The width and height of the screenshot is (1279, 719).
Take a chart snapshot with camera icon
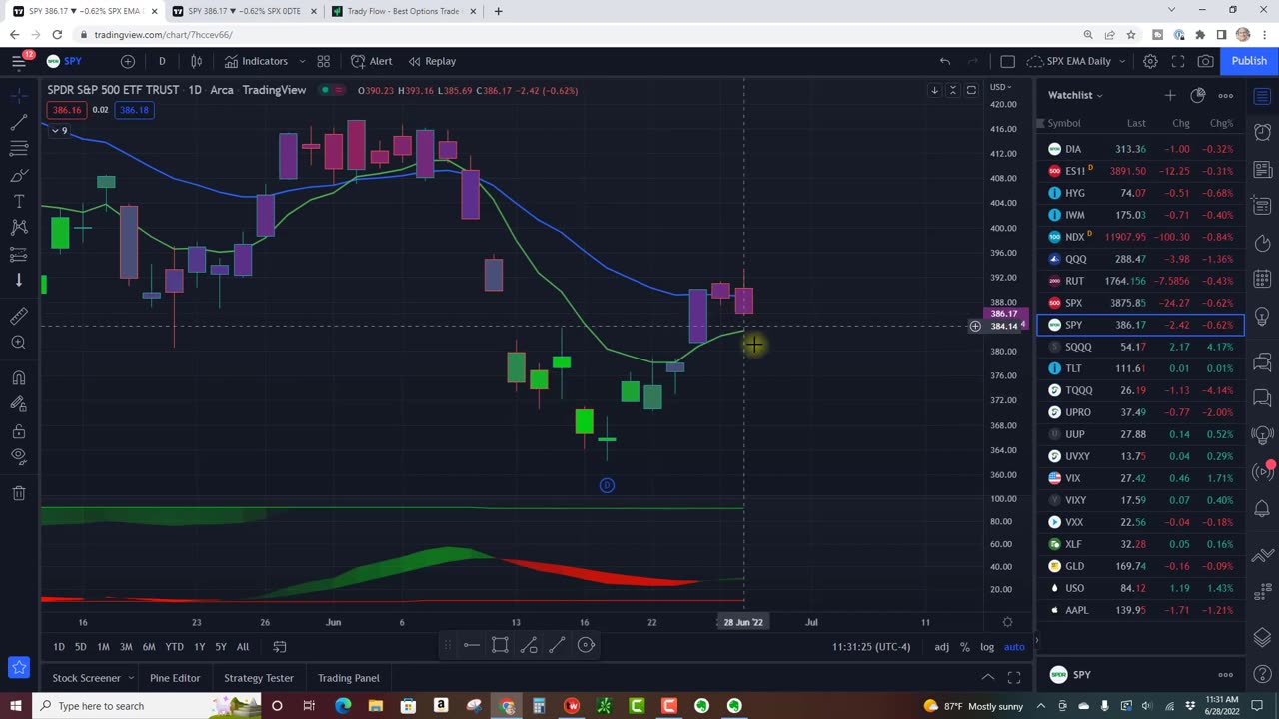point(1206,61)
